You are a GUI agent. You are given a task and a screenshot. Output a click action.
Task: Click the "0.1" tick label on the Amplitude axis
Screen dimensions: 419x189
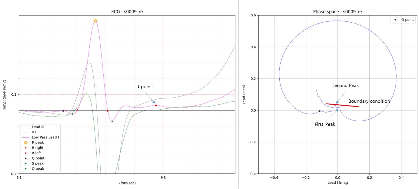[x=14, y=95]
